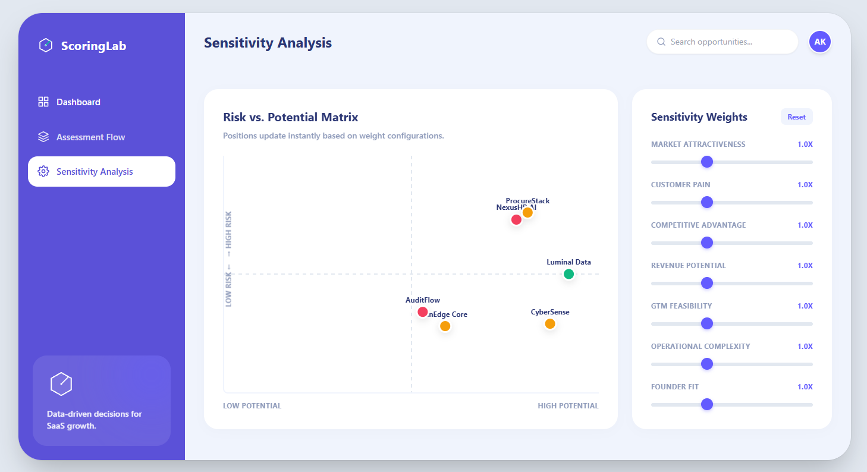Click the Sensitivity Analysis gear icon

click(x=43, y=171)
